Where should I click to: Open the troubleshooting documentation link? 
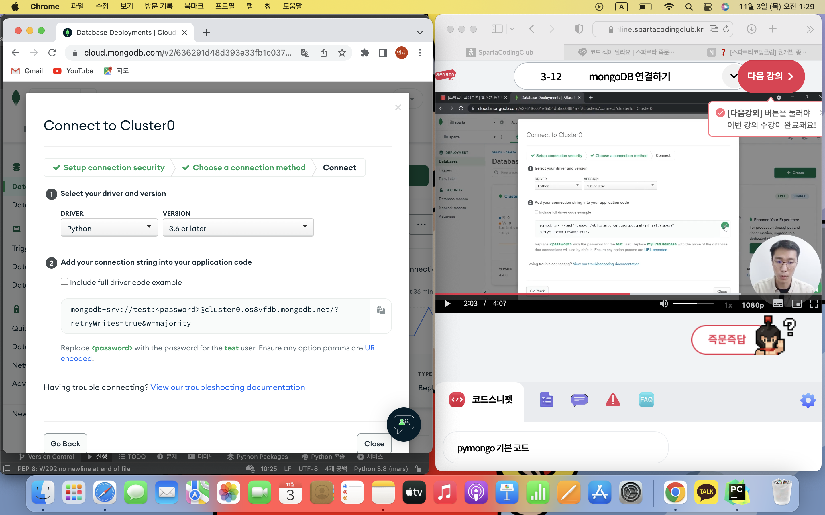(227, 387)
